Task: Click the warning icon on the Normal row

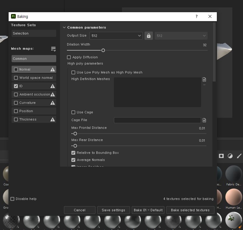Action: 53,69
